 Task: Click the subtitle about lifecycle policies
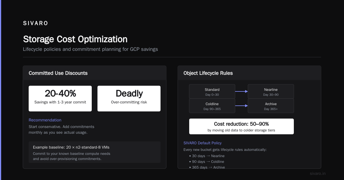90,49
